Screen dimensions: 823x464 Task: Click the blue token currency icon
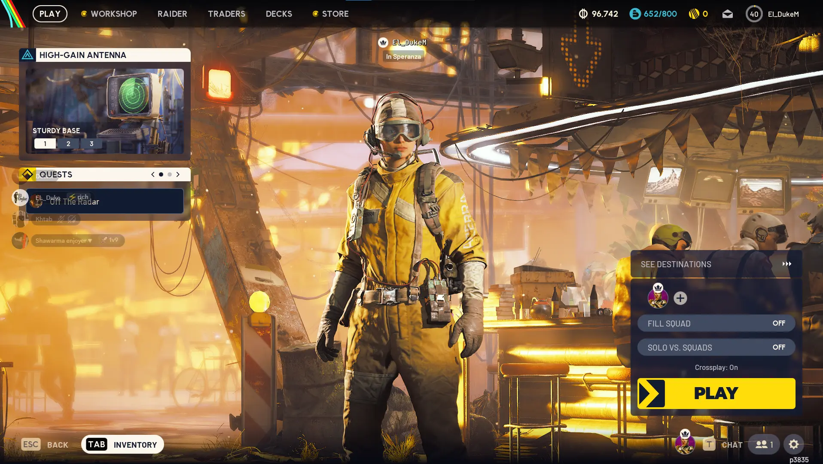pos(634,14)
